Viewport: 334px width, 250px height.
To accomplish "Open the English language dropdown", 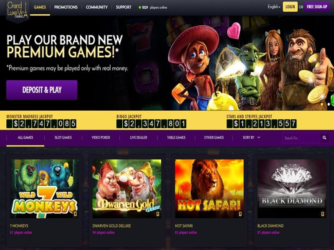I will click(274, 7).
